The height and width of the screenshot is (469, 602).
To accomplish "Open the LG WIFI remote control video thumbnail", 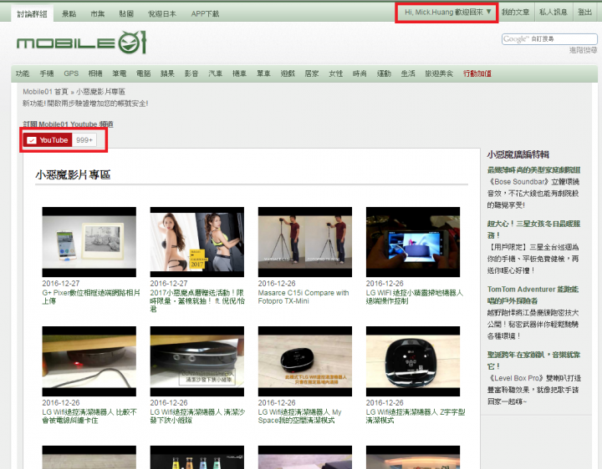I will [413, 242].
